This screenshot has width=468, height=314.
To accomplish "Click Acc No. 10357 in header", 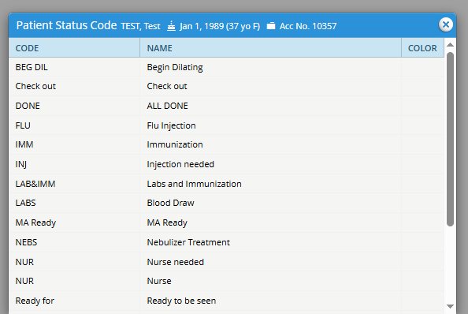I will pyautogui.click(x=308, y=26).
